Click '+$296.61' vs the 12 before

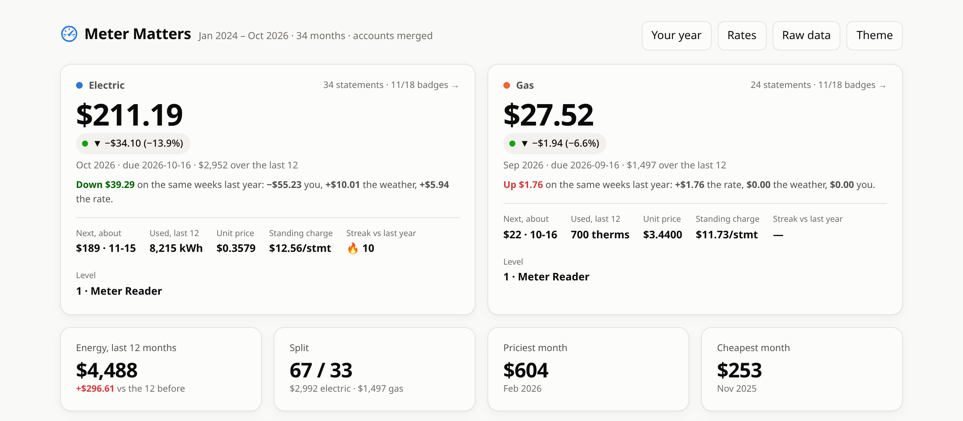tap(95, 388)
